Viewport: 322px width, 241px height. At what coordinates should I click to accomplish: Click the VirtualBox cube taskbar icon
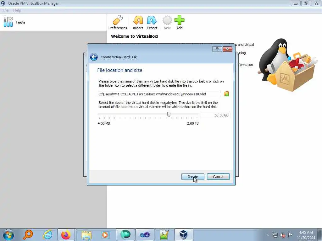(183, 235)
